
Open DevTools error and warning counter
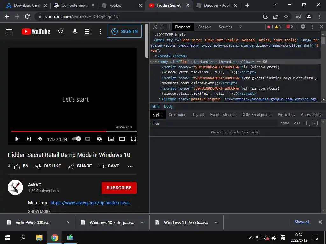coord(274,27)
